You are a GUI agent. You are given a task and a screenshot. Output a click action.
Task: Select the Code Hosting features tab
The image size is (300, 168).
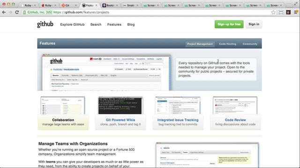227,44
